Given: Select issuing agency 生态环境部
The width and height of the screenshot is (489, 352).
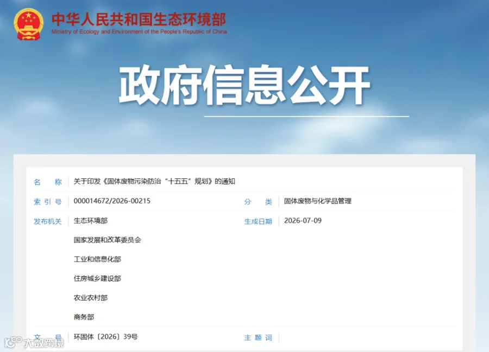Looking at the screenshot, I should pos(90,221).
